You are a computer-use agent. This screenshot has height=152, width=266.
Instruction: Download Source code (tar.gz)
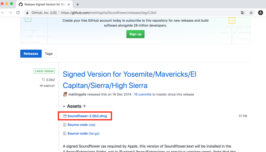[x=83, y=134]
